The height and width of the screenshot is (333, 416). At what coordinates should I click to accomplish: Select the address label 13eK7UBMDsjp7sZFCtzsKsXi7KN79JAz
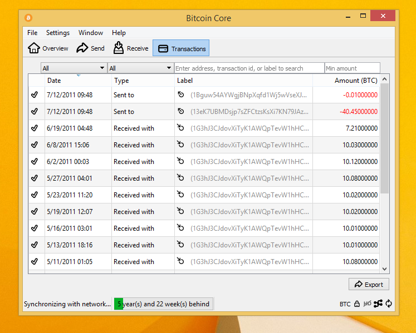tap(249, 112)
